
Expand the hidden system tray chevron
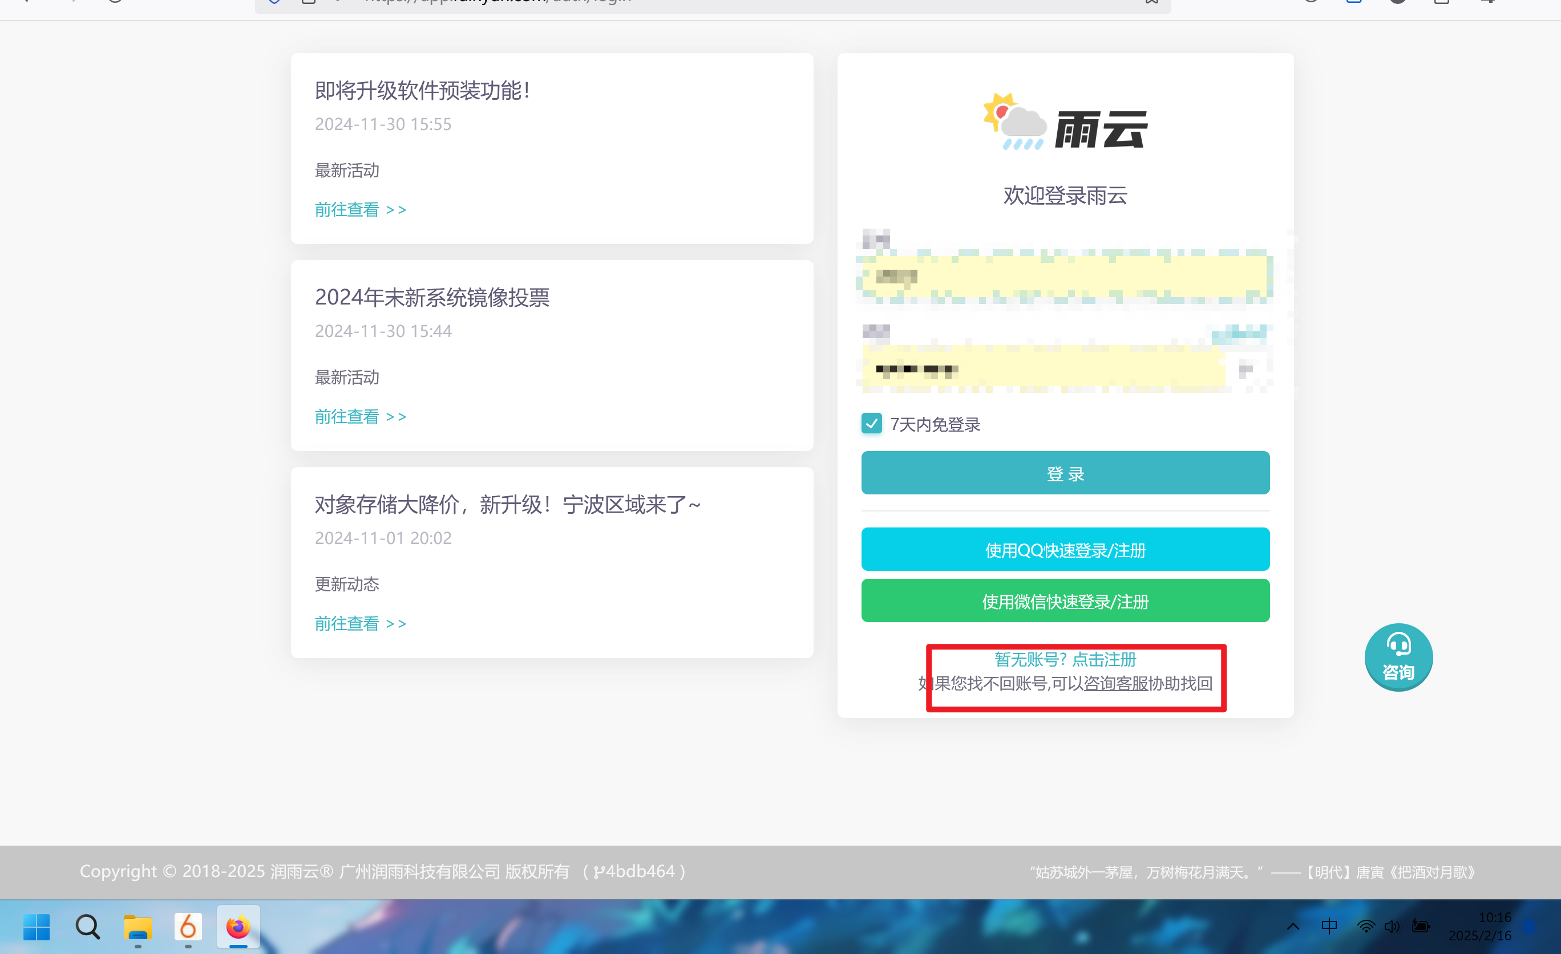pos(1293,926)
